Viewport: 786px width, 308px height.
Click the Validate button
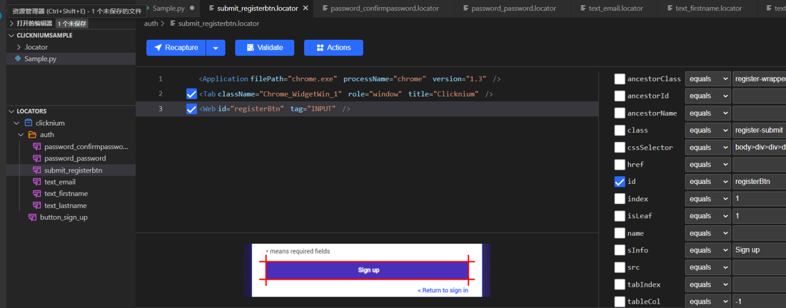pyautogui.click(x=265, y=48)
